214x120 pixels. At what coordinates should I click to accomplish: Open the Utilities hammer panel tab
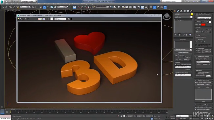tap(191, 11)
